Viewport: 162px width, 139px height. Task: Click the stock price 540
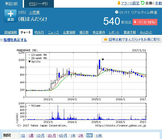(x=112, y=21)
